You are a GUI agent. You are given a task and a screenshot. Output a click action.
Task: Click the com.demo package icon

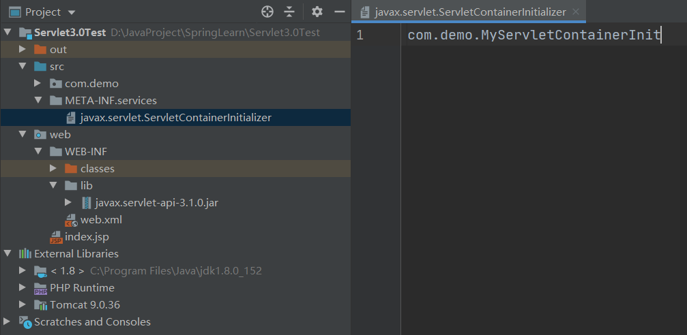pos(55,83)
